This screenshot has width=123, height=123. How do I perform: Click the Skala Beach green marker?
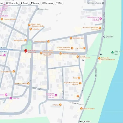click(x=112, y=52)
